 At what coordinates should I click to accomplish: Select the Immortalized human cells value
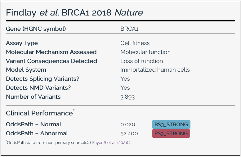pos(155,70)
